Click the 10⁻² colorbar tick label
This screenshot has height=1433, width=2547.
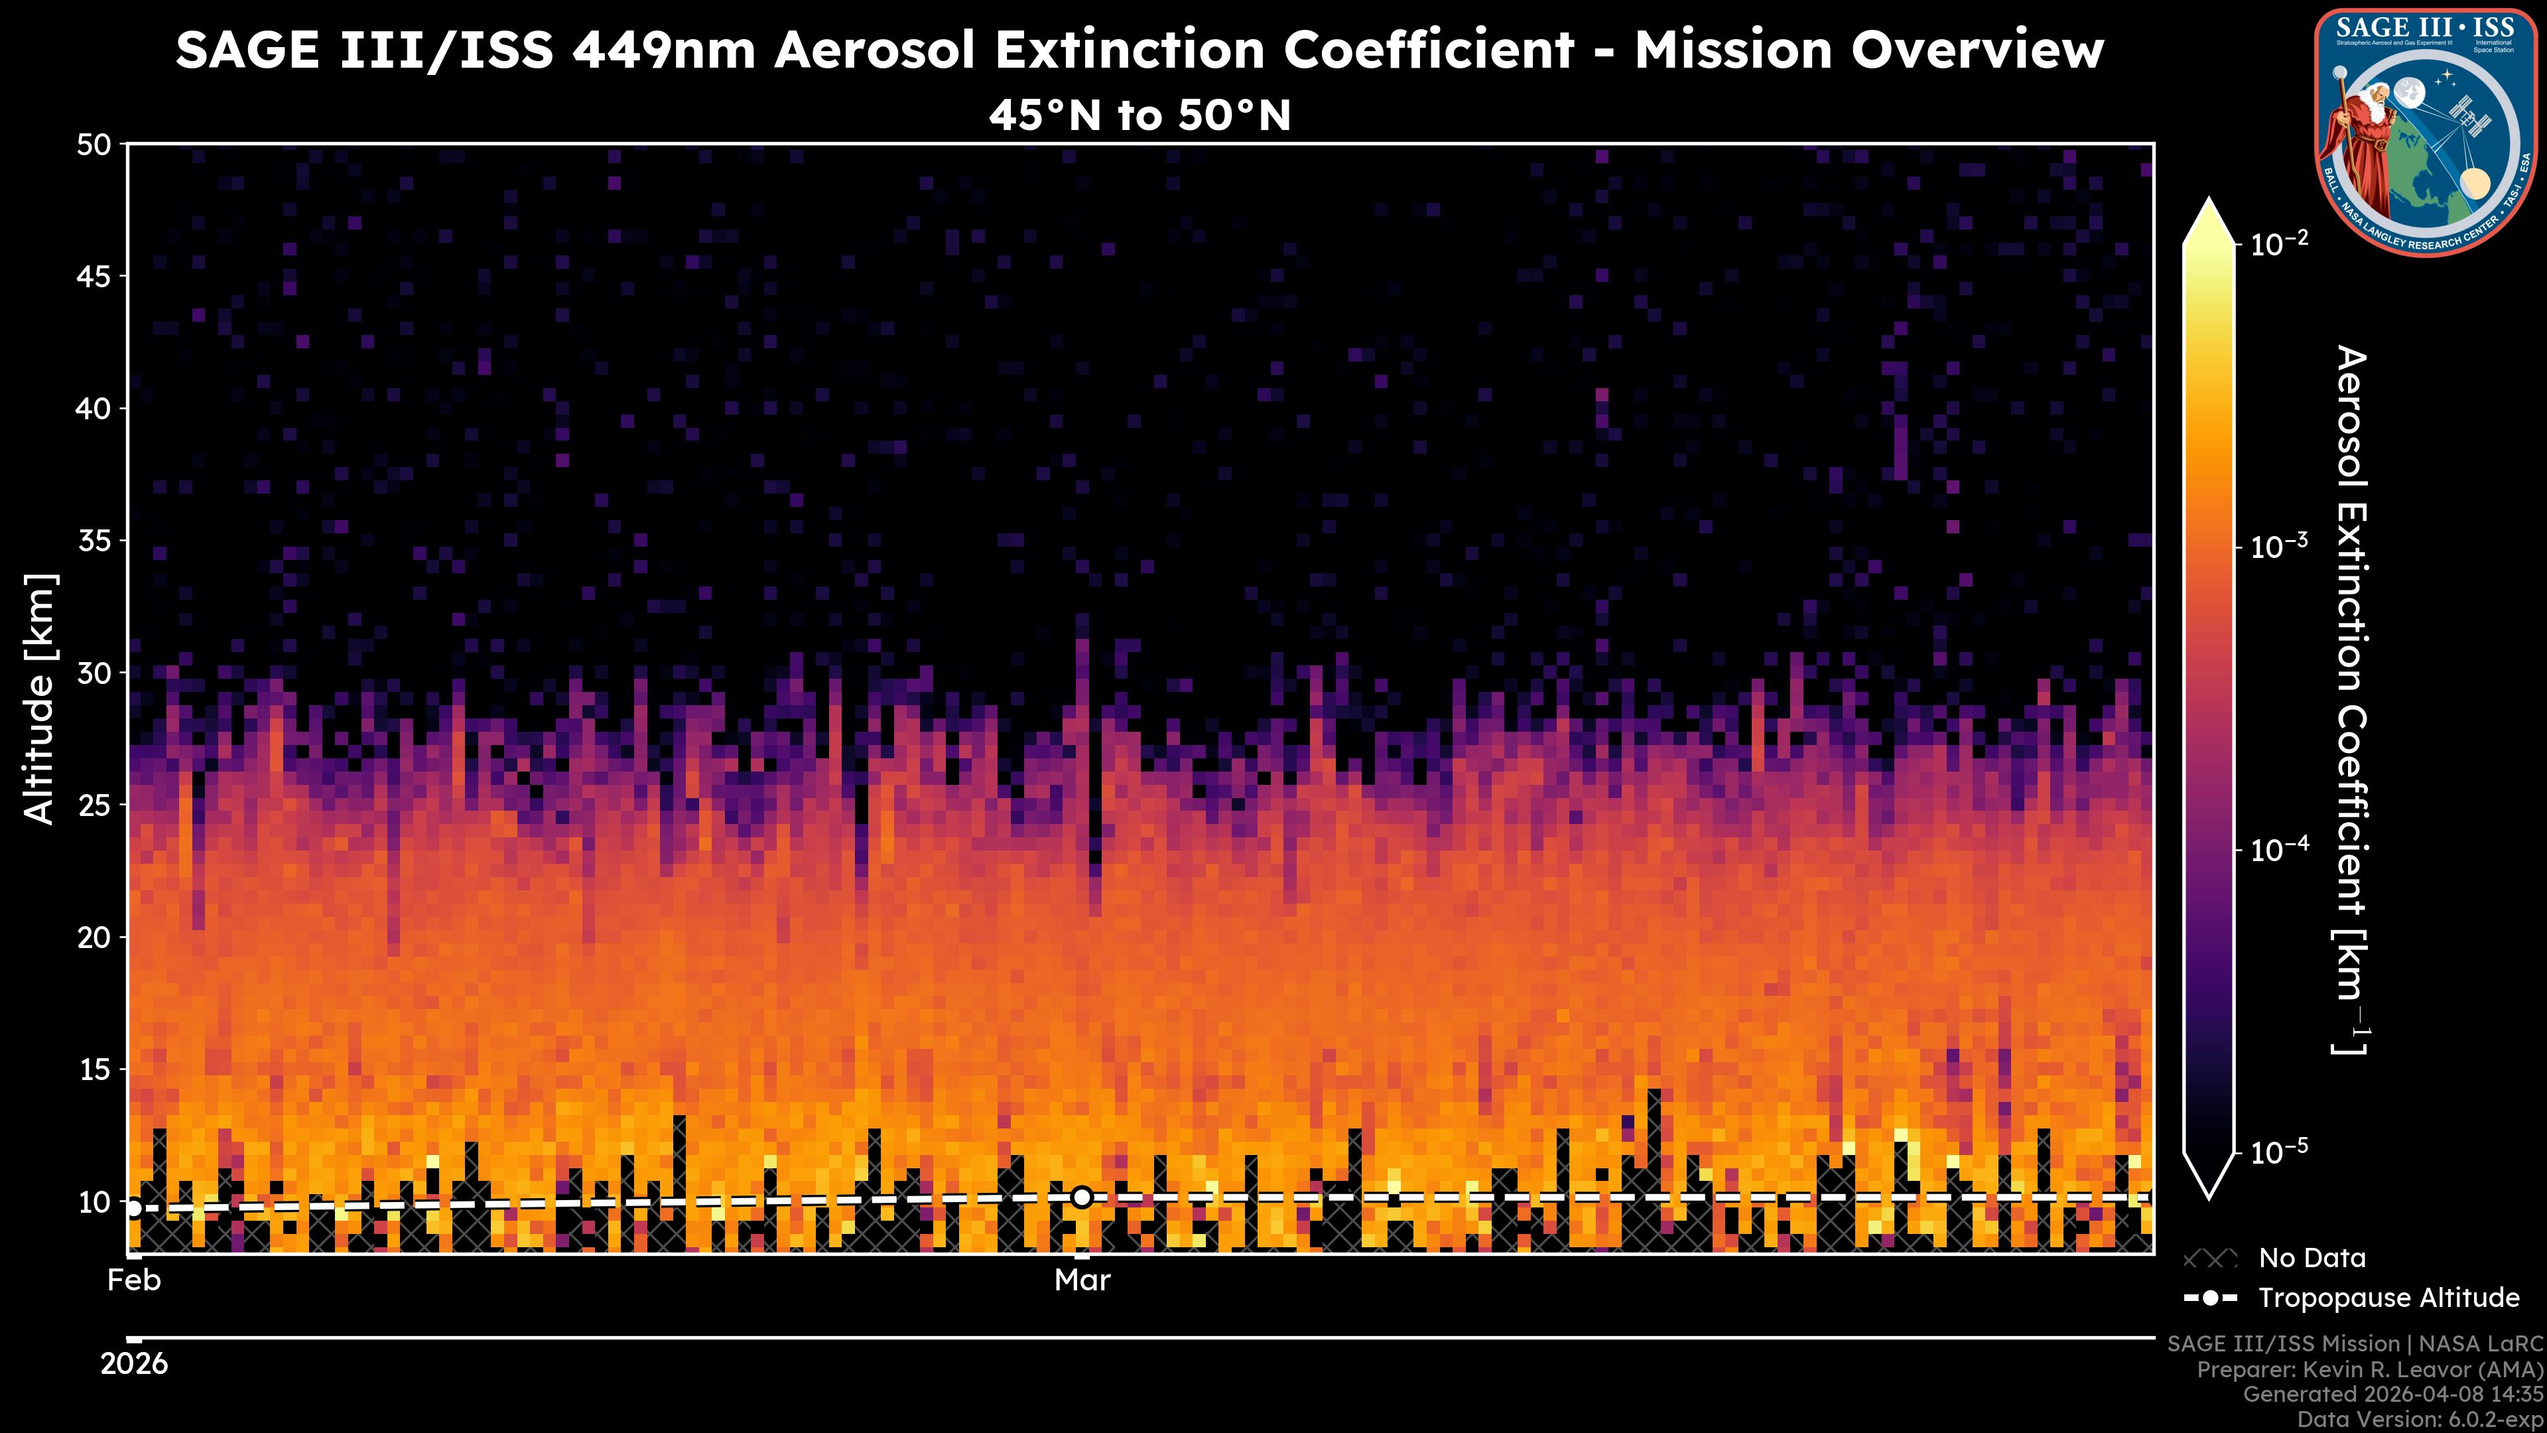pyautogui.click(x=2279, y=242)
